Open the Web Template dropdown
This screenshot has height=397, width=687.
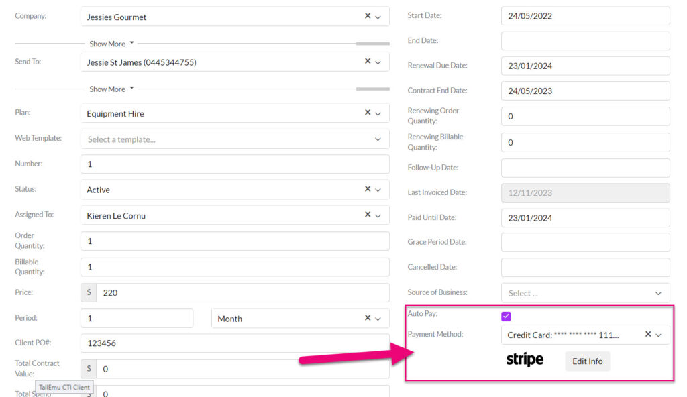tap(235, 139)
